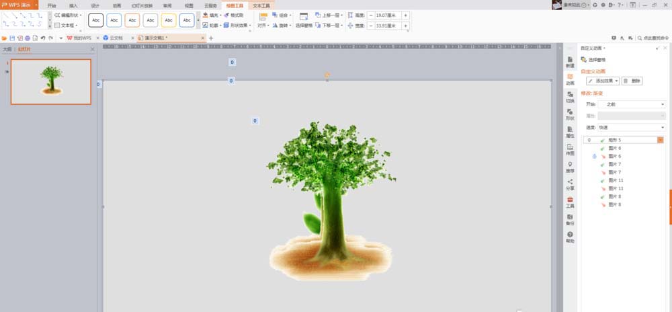Open the 我的WPS document tab
The height and width of the screenshot is (312, 672).
point(82,38)
